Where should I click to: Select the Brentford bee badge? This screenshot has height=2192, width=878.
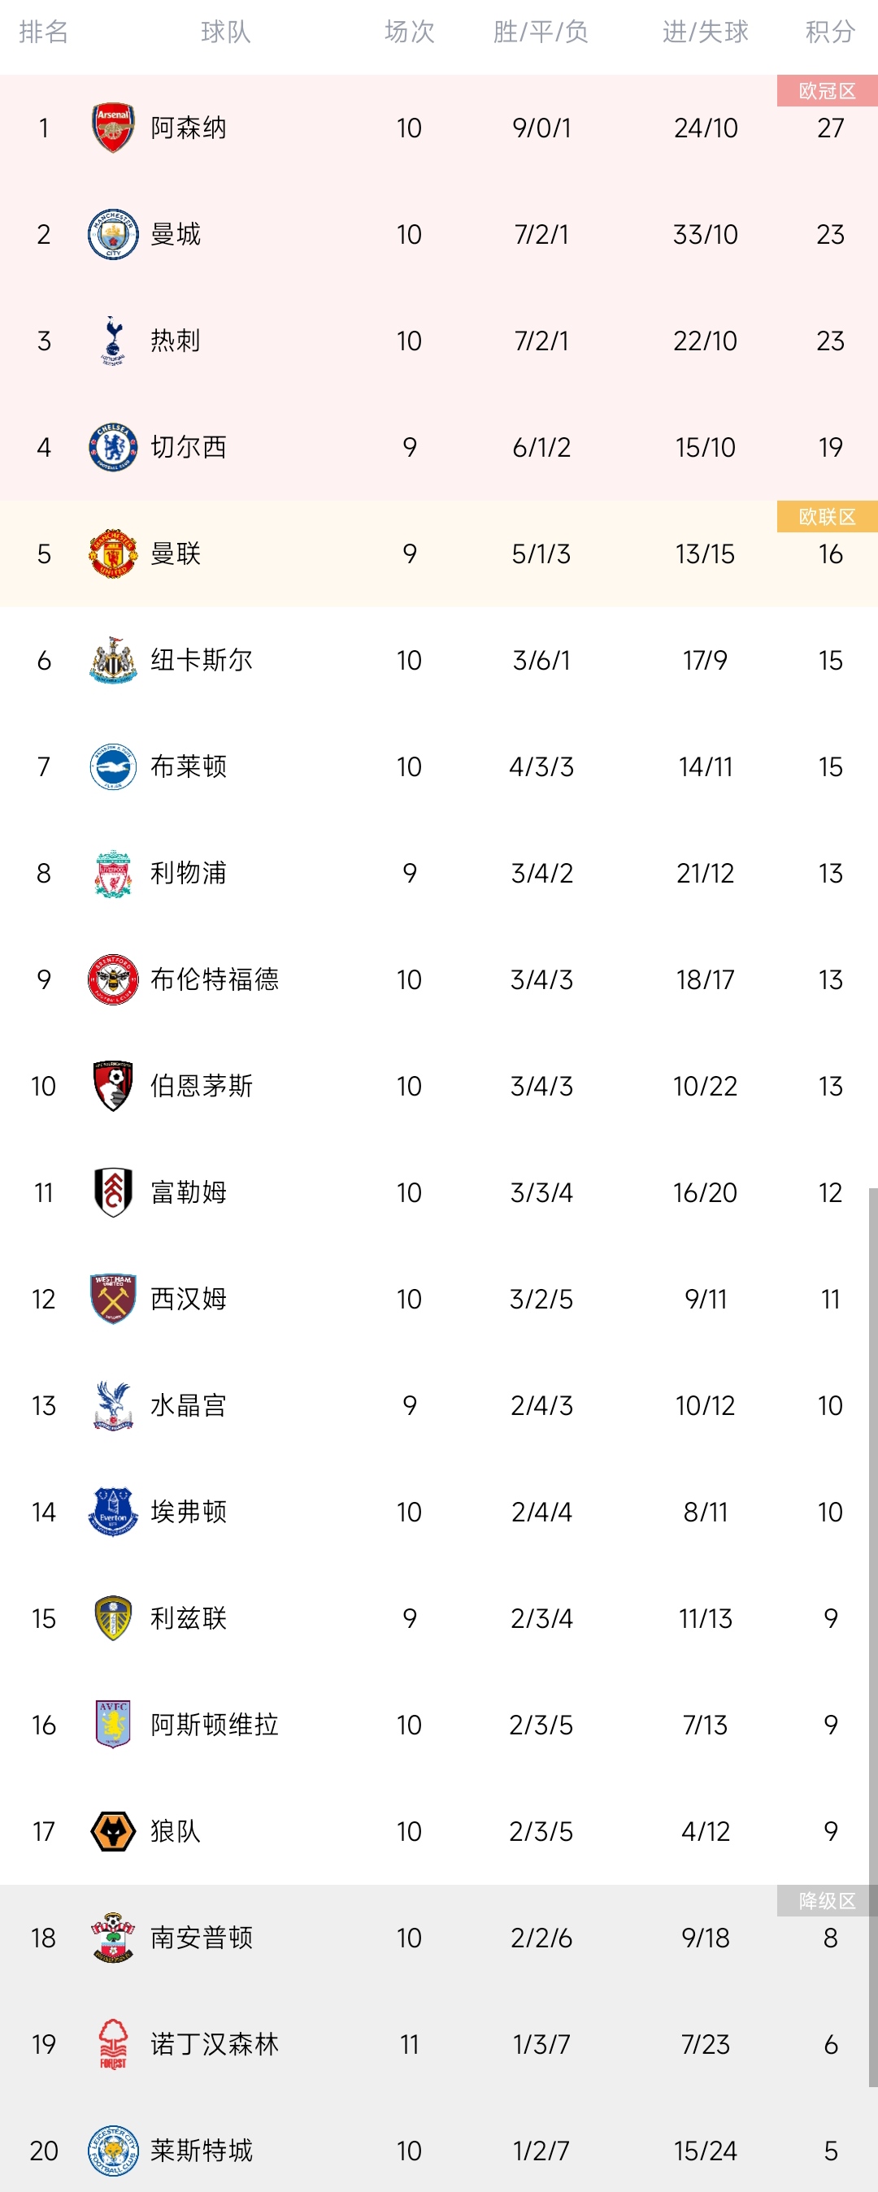tap(113, 979)
